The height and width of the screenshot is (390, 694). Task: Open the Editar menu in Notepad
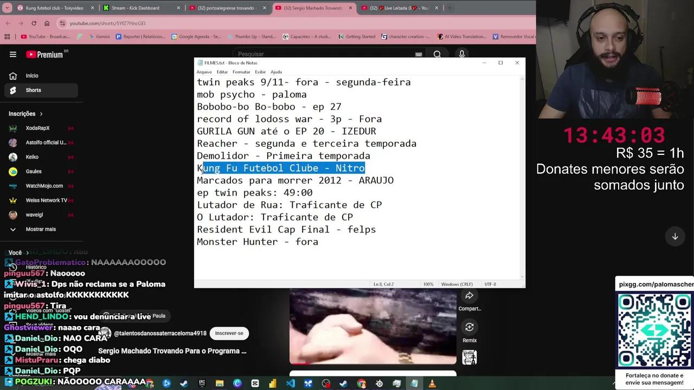(222, 72)
